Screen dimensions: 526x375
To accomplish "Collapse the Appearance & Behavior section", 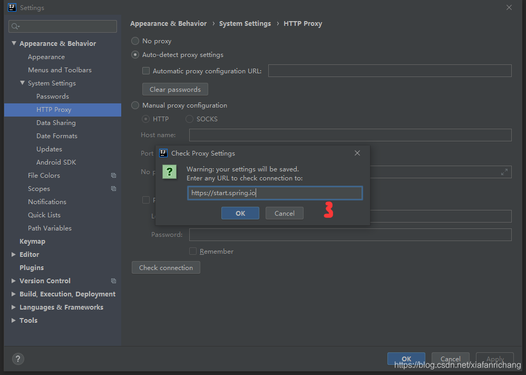I will click(x=14, y=43).
